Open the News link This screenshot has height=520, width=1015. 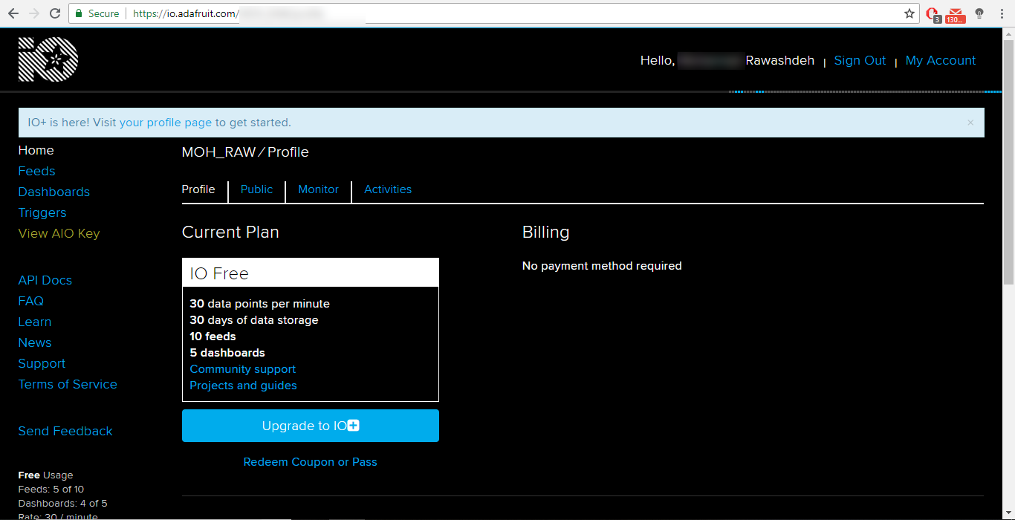(35, 342)
